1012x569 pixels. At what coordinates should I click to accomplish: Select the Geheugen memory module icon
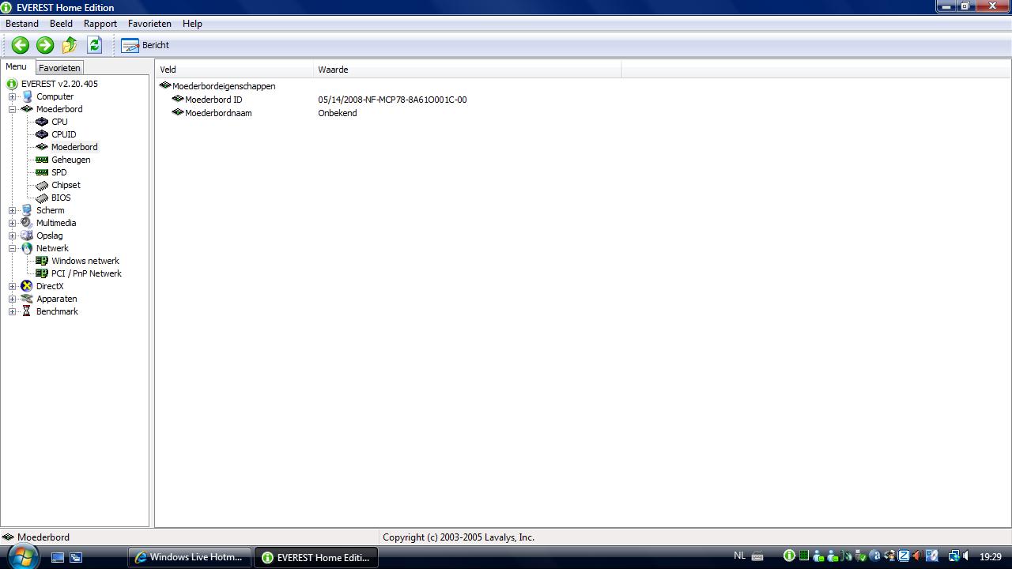pos(42,160)
